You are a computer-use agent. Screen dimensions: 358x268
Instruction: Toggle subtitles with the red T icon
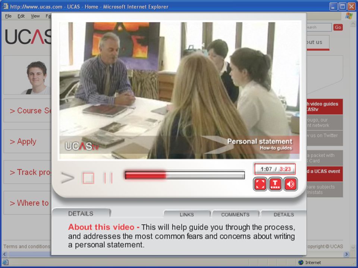[x=275, y=184]
